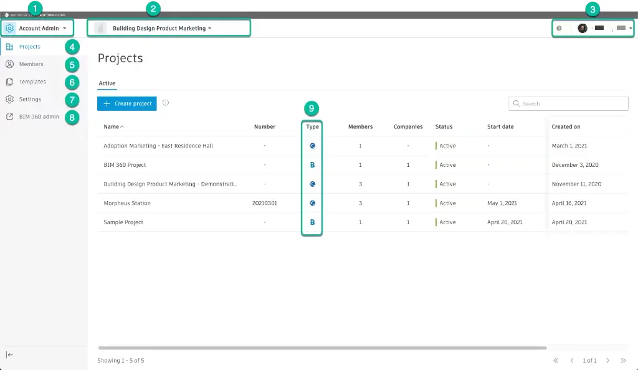Go to next page of results
The image size is (638, 370).
[608, 361]
